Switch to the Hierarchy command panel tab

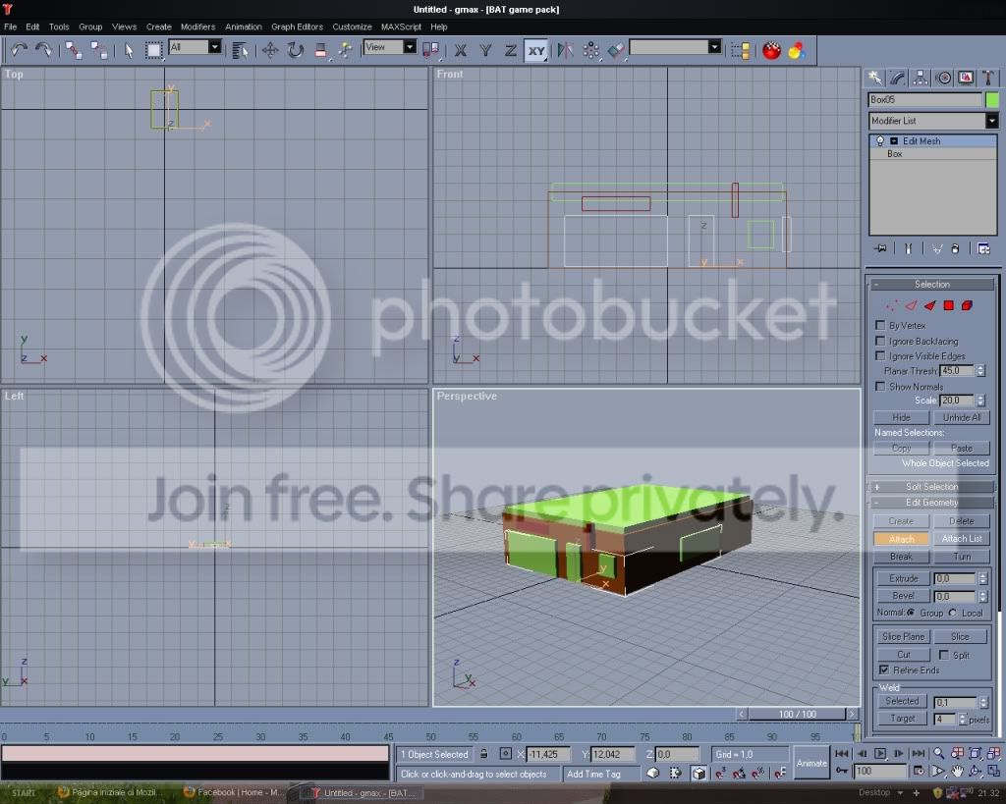(x=920, y=78)
